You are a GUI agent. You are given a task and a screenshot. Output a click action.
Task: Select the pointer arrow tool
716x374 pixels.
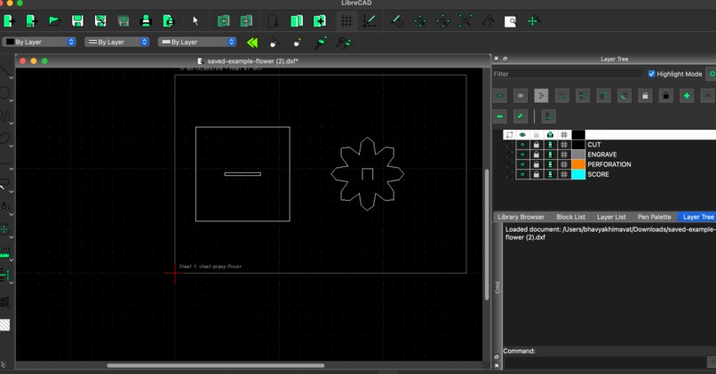point(195,21)
